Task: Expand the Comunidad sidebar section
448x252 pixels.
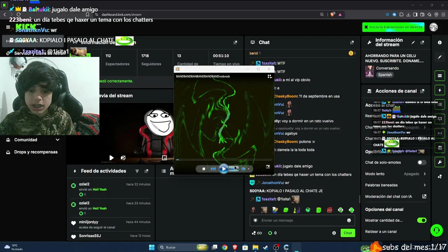Action: tap(33, 140)
